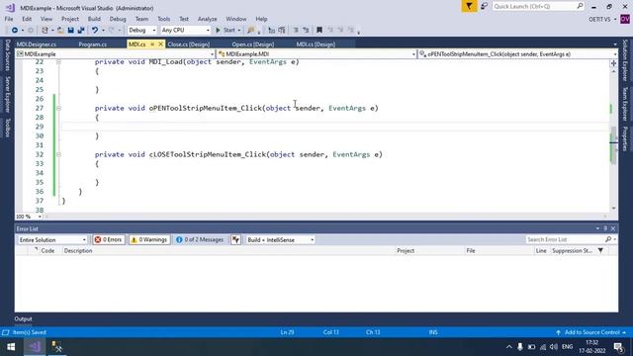Click the Decrease Indent toolbar icon
Screen dimensions: 633x356
(296, 31)
